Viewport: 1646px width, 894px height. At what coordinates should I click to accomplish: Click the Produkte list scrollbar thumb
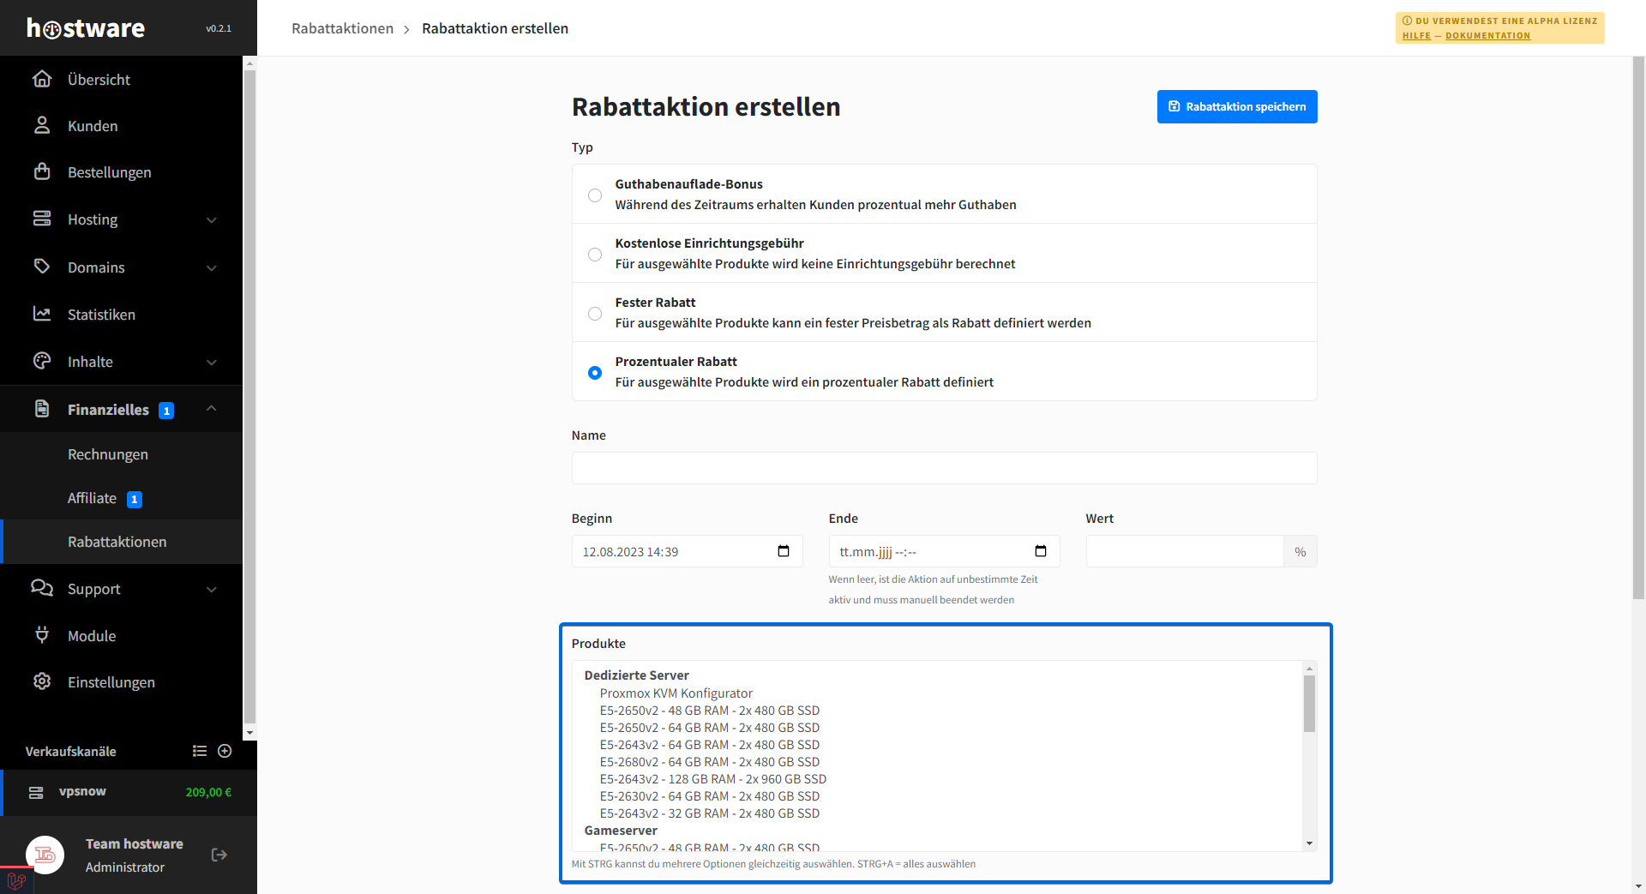[1309, 703]
